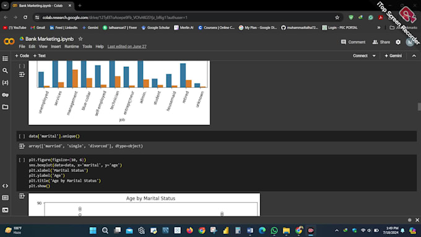The image size is (421, 237).
Task: Open WhatsApp from the taskbar
Action: coord(274,231)
